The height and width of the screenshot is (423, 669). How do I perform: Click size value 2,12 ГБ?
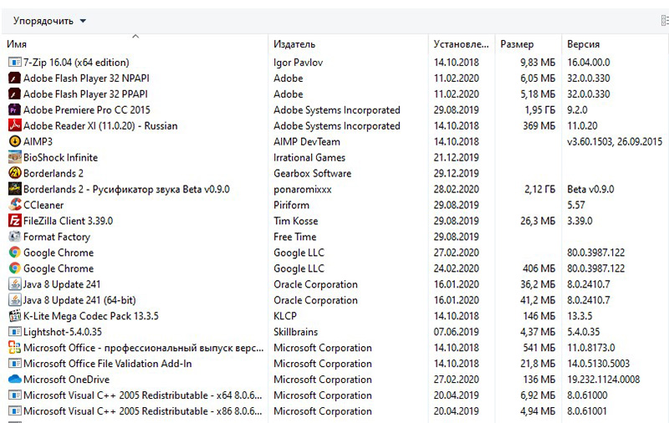click(539, 189)
